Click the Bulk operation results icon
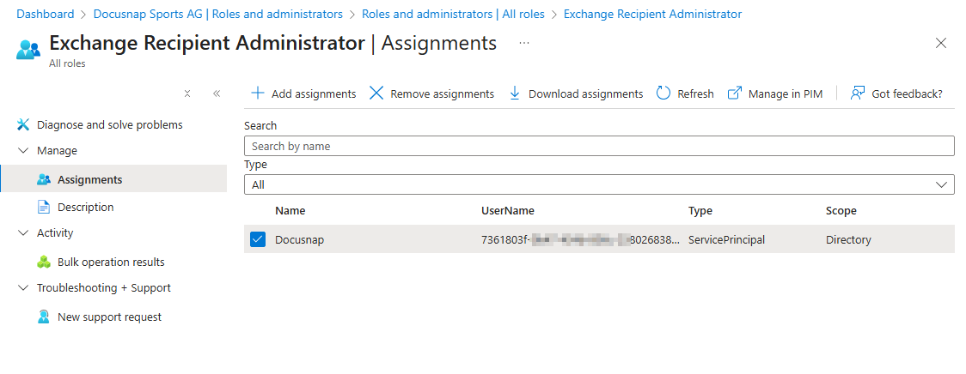 [44, 262]
